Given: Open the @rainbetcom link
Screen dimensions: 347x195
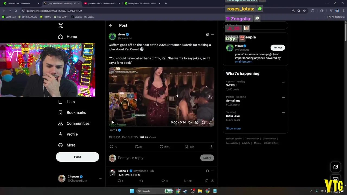Looking at the screenshot, I should [243, 62].
